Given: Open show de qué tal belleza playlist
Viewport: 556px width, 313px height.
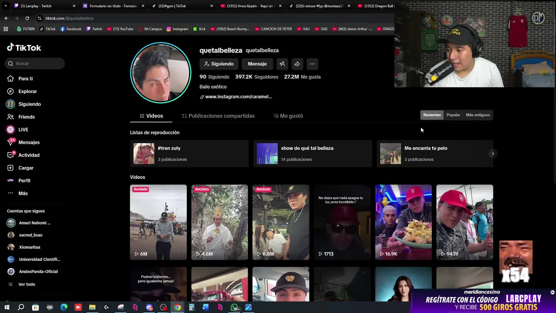Looking at the screenshot, I should click(x=312, y=153).
